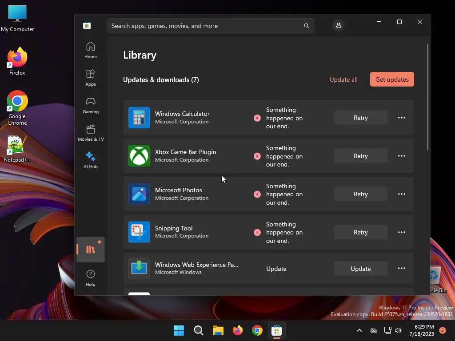Open more options for Snipping Tool
The height and width of the screenshot is (341, 455).
402,232
